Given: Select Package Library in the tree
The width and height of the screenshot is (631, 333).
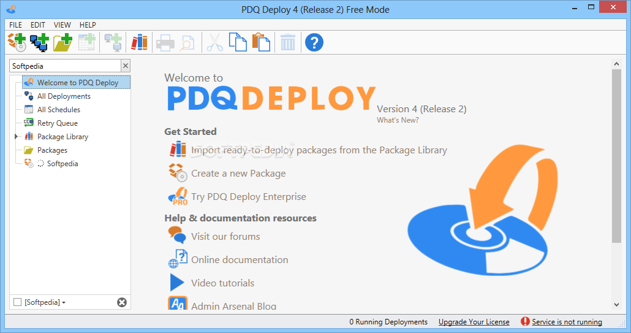Looking at the screenshot, I should tap(62, 137).
